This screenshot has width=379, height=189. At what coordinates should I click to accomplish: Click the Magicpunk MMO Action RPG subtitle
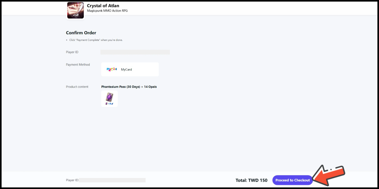107,11
